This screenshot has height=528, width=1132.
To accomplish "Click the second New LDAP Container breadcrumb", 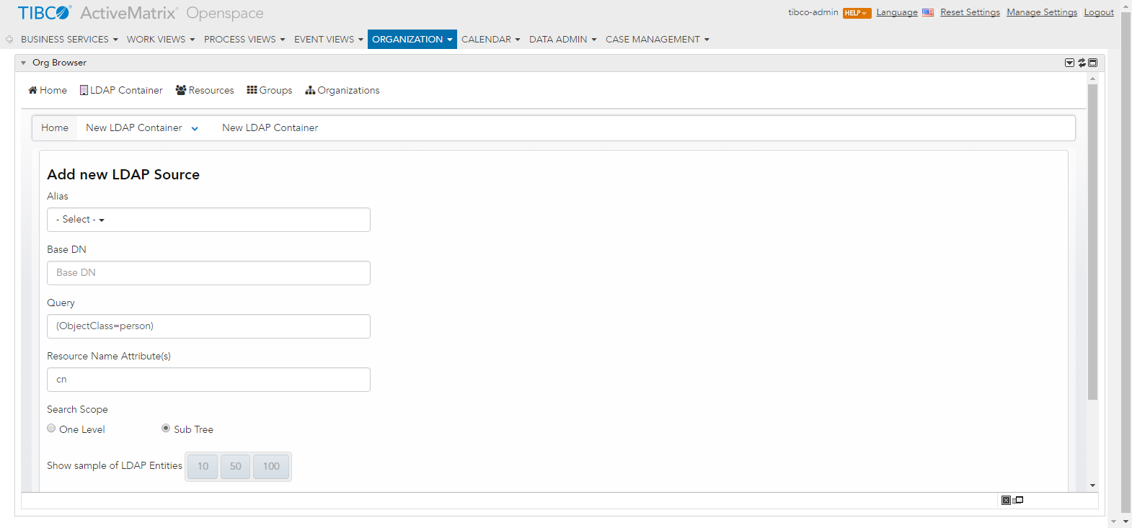I will pyautogui.click(x=270, y=127).
